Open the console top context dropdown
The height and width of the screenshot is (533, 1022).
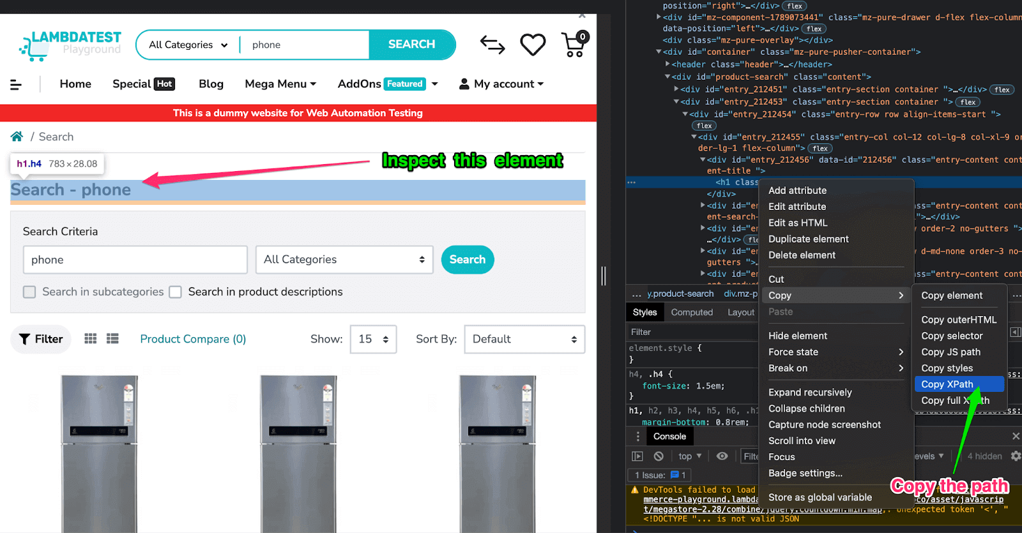coord(690,456)
